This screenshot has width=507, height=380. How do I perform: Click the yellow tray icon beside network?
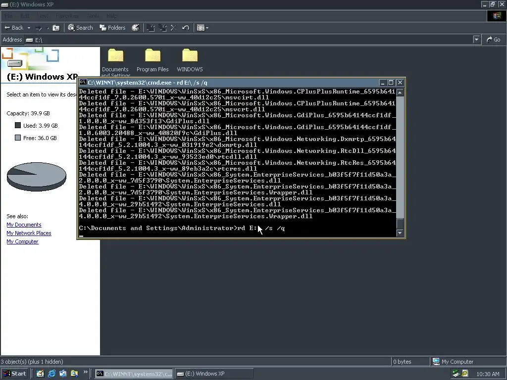(465, 373)
